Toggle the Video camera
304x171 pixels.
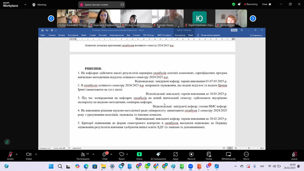pyautogui.click(x=29, y=156)
